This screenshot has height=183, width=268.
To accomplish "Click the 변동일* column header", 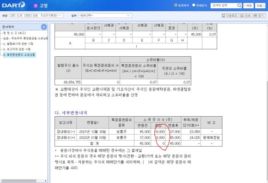I will (92, 123).
